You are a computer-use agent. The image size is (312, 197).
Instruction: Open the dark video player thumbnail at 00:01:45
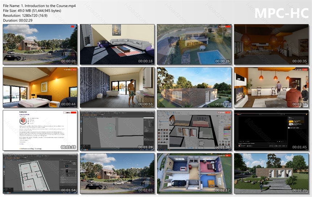(x=271, y=130)
